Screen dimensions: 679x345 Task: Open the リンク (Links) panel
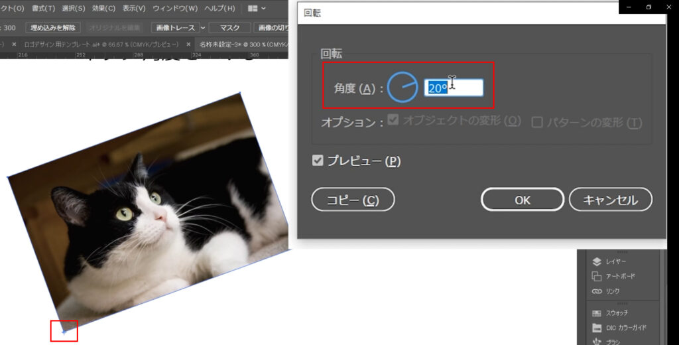pyautogui.click(x=605, y=291)
